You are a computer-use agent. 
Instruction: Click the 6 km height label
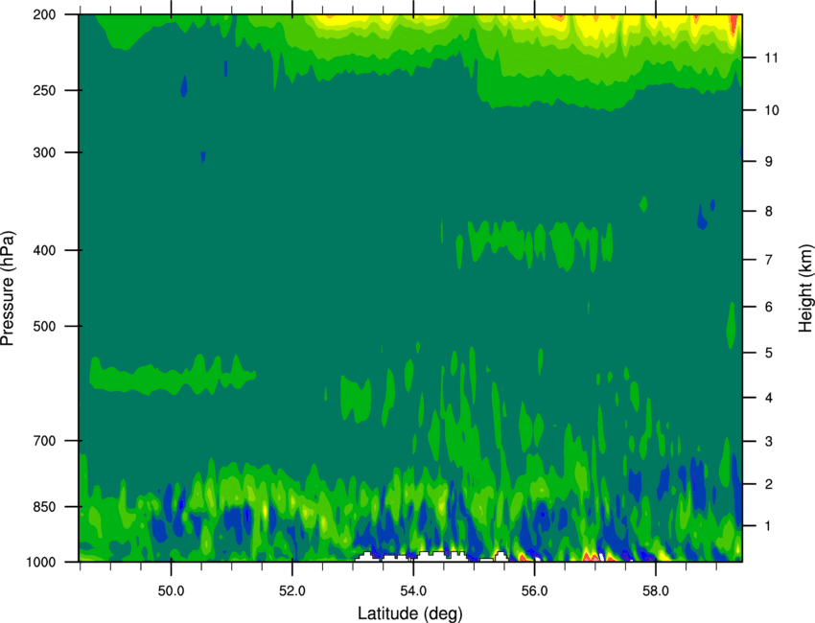(768, 307)
